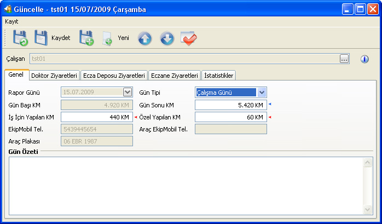
Task: Go to next record with down arrow
Action: click(167, 38)
